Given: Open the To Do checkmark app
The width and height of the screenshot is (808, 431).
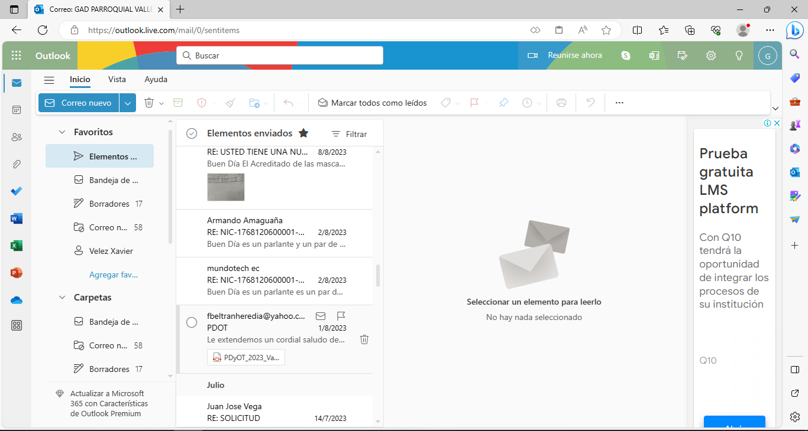Looking at the screenshot, I should tap(17, 191).
